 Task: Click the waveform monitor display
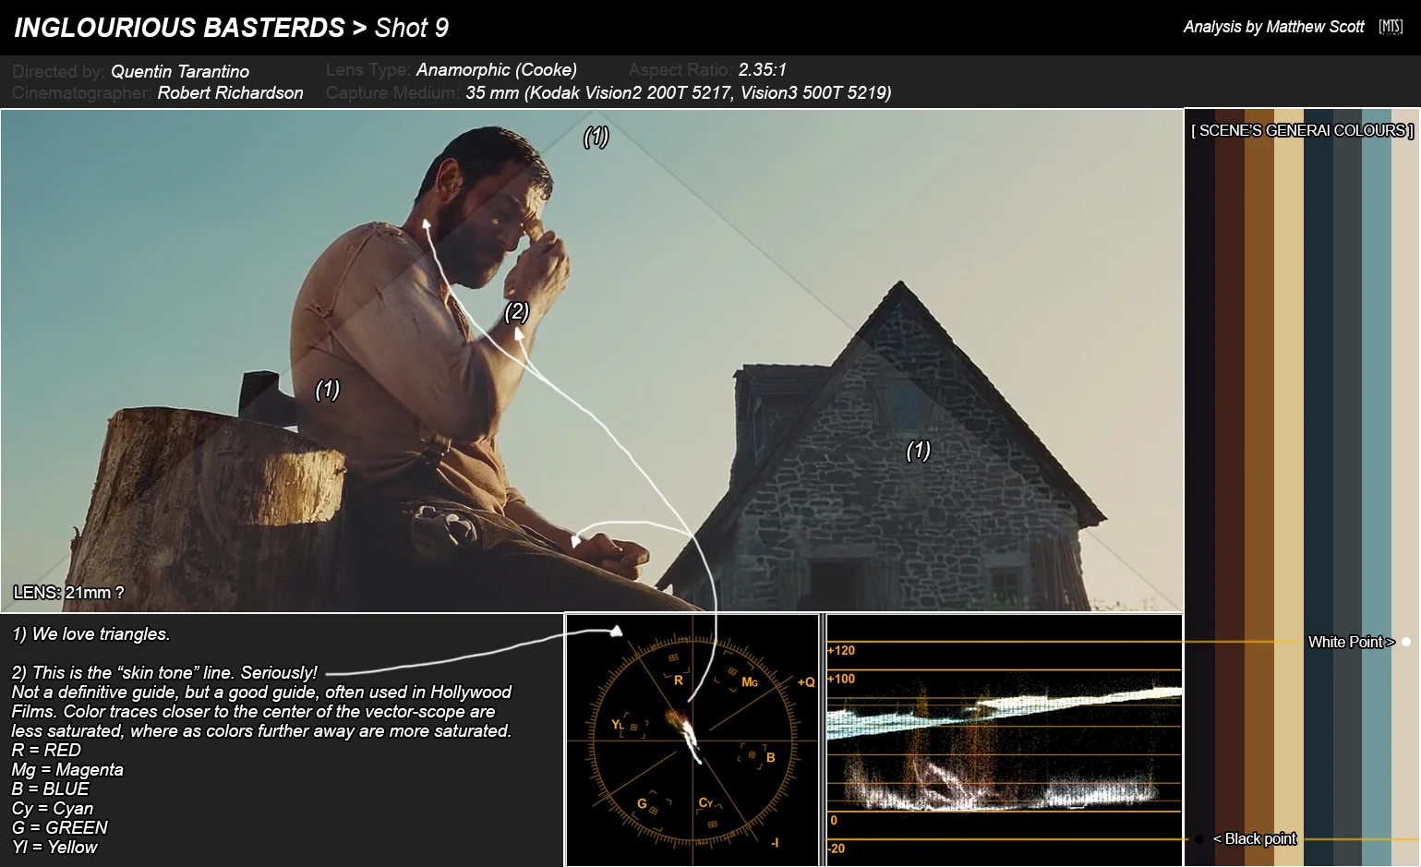(x=1004, y=741)
